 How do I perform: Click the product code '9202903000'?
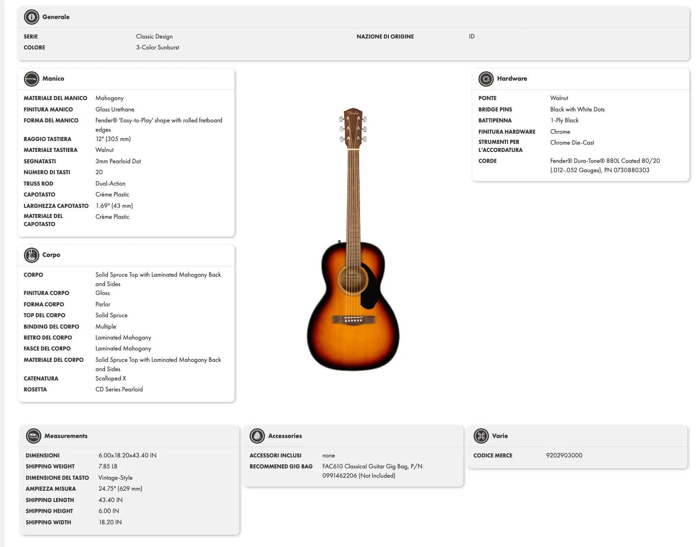point(564,455)
